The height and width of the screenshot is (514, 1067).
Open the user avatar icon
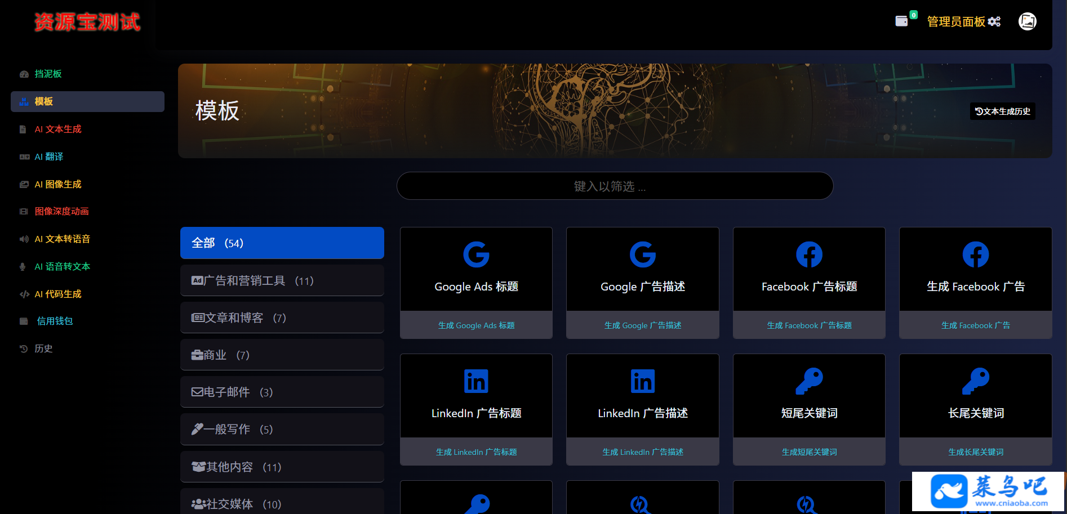click(x=1028, y=21)
